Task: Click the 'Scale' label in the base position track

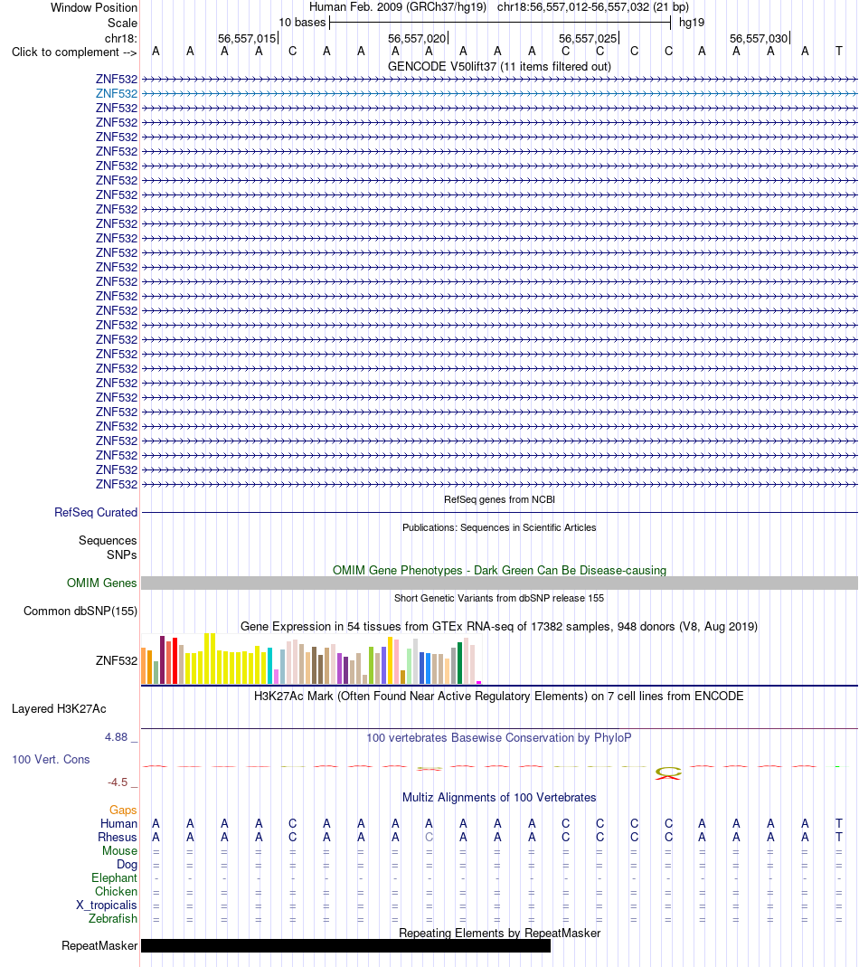Action: pos(122,23)
